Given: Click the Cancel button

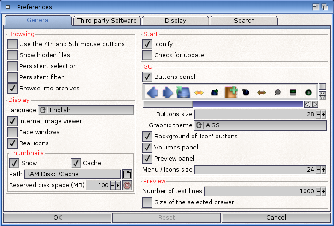Looking at the screenshot, I should tap(276, 218).
